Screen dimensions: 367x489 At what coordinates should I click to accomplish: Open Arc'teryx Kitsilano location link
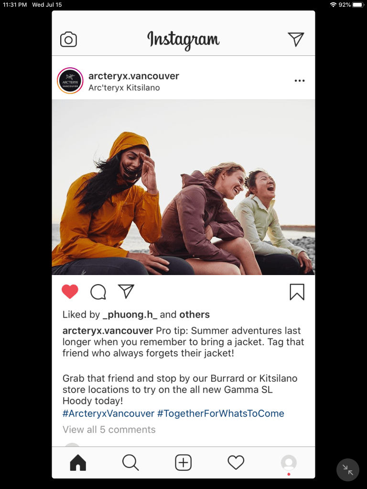point(124,88)
